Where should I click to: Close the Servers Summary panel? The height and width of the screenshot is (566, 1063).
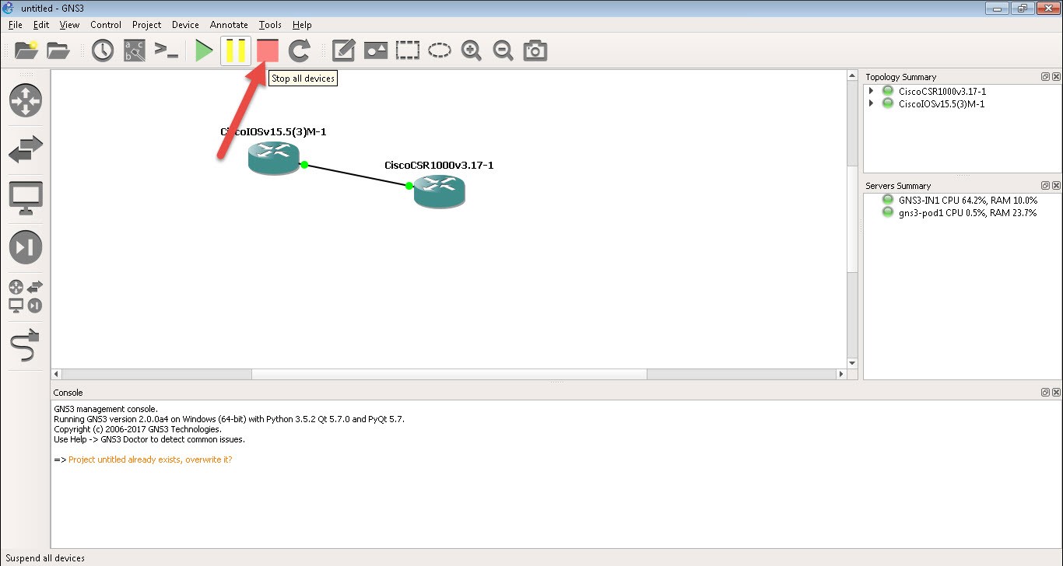1056,186
